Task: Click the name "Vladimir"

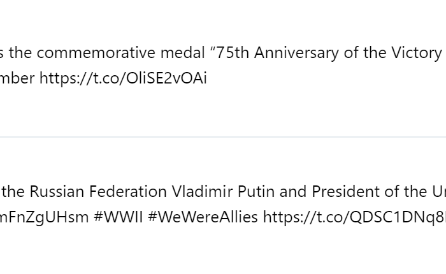Action: [202, 192]
